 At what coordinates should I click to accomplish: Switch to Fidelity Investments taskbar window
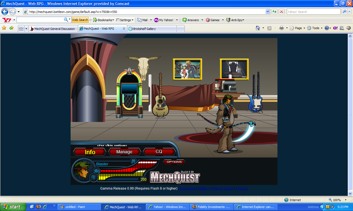[212, 207]
